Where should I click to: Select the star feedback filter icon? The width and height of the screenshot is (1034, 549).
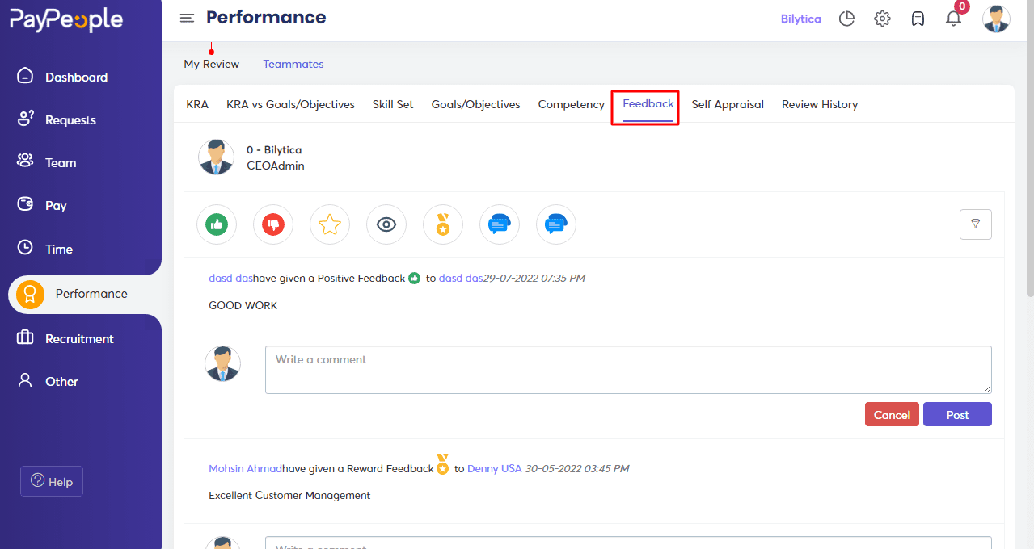(330, 224)
